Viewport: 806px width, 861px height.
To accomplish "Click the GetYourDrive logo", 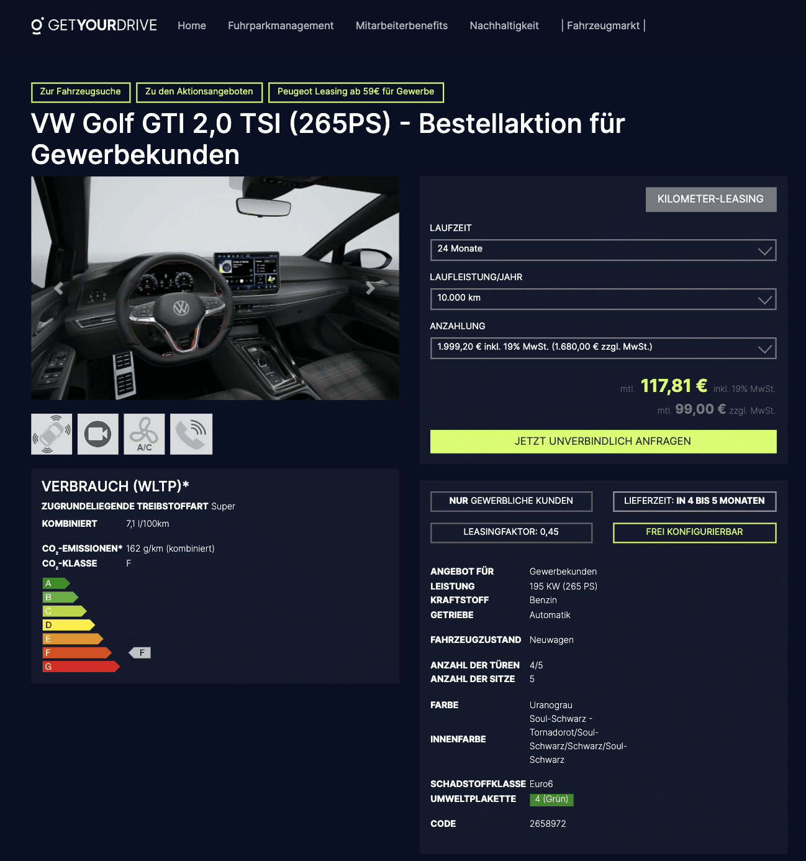I will pyautogui.click(x=94, y=25).
